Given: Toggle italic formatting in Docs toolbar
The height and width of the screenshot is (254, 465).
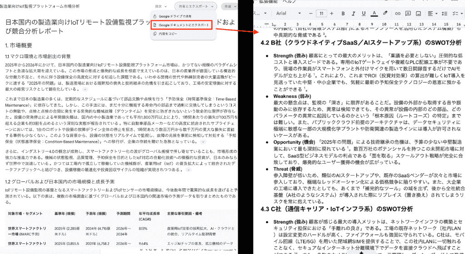Looking at the screenshot, I should [353, 13].
